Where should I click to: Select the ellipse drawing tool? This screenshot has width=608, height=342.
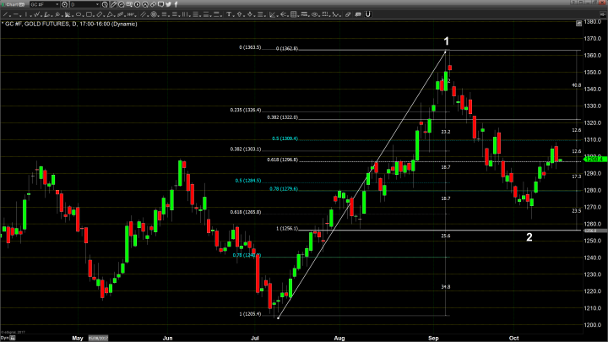pos(78,14)
